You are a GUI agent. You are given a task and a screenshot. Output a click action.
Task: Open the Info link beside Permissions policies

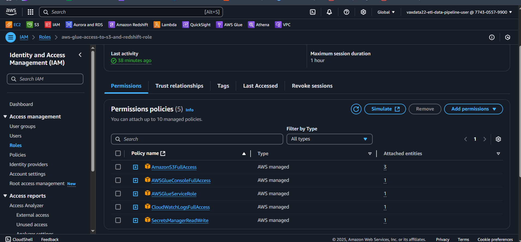coord(189,110)
